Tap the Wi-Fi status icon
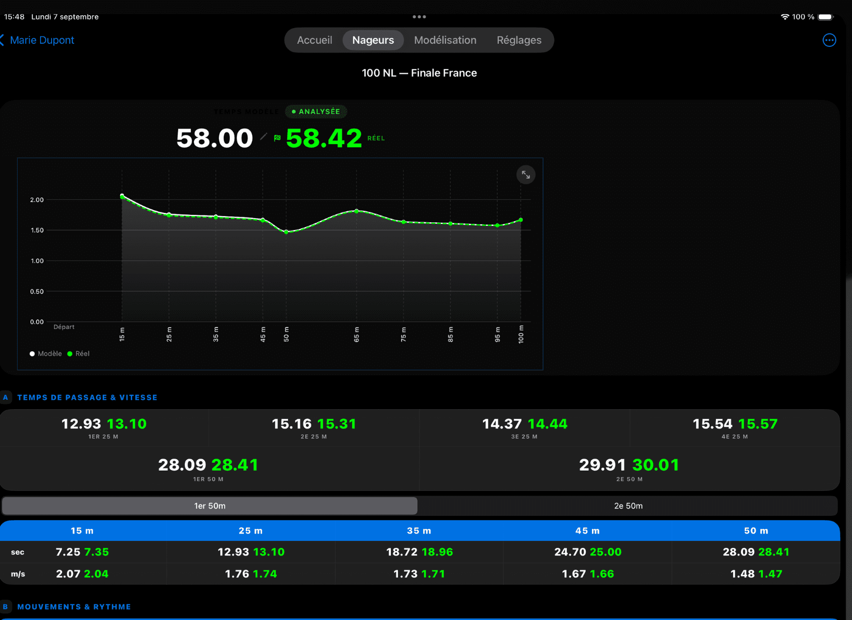This screenshot has width=852, height=620. click(784, 17)
